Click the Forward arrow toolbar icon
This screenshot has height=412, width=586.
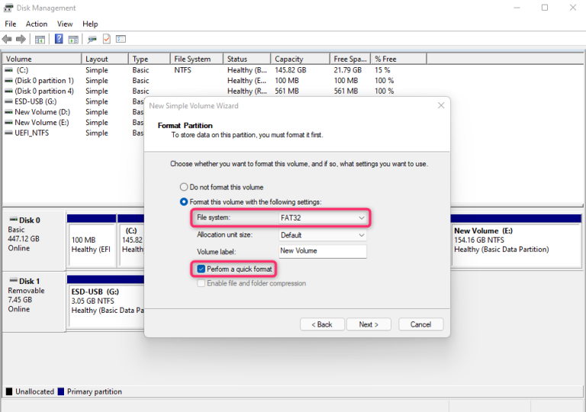click(20, 39)
